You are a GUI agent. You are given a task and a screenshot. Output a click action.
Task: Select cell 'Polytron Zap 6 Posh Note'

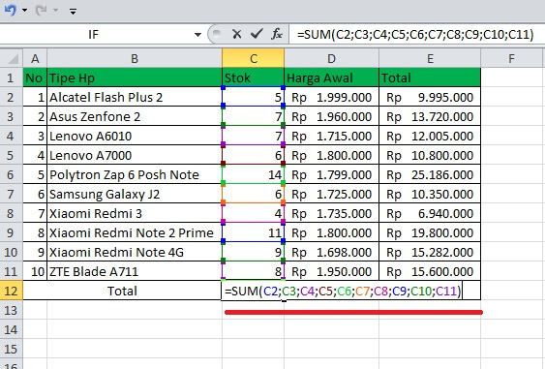pyautogui.click(x=135, y=174)
